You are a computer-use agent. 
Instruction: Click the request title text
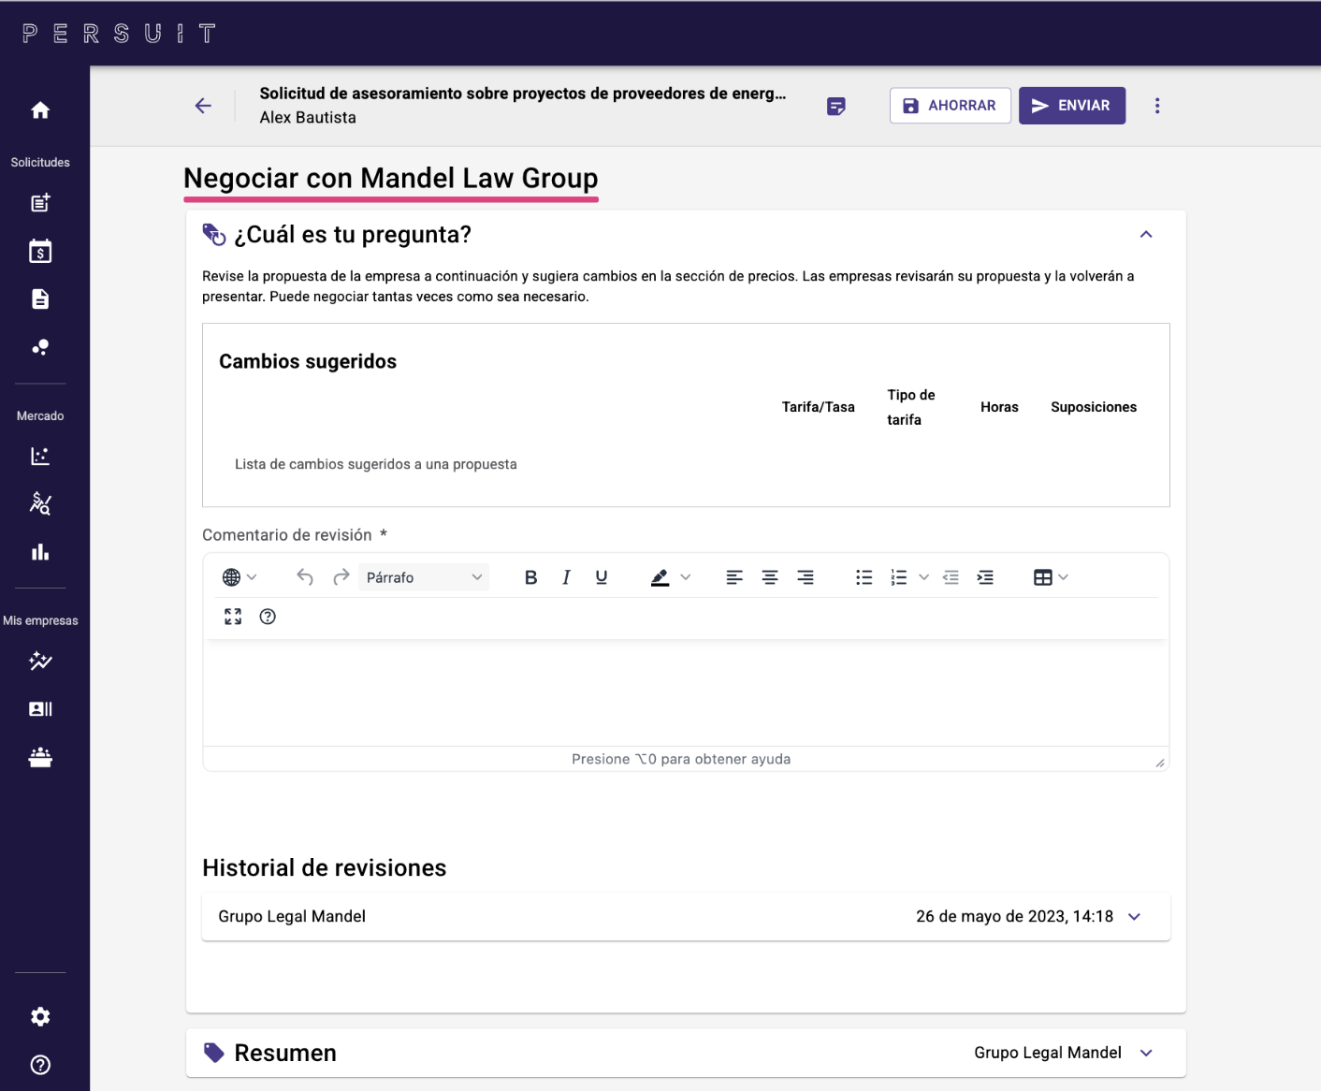click(x=523, y=94)
